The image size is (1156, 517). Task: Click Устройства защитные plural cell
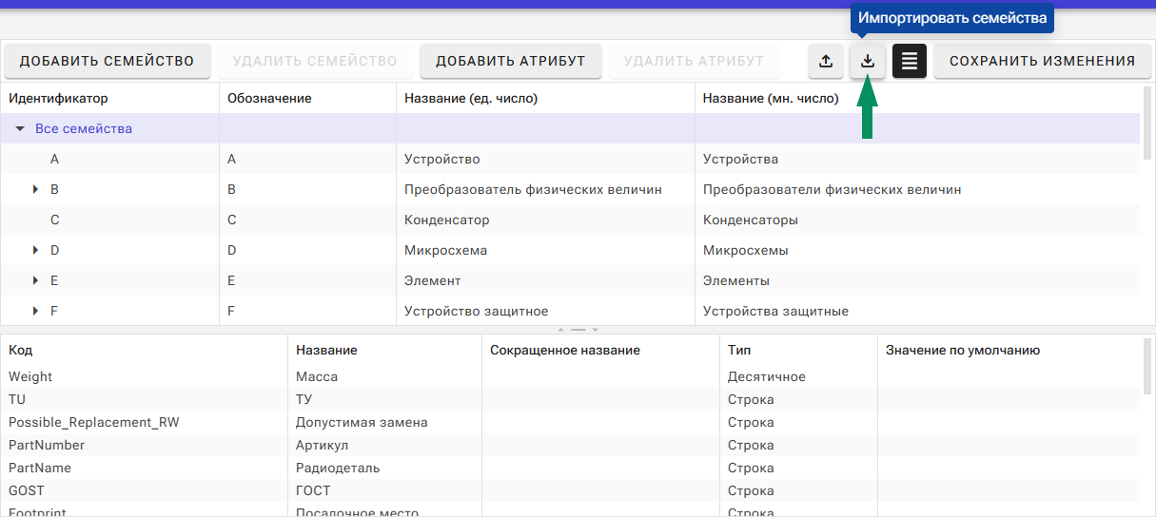[x=917, y=311]
